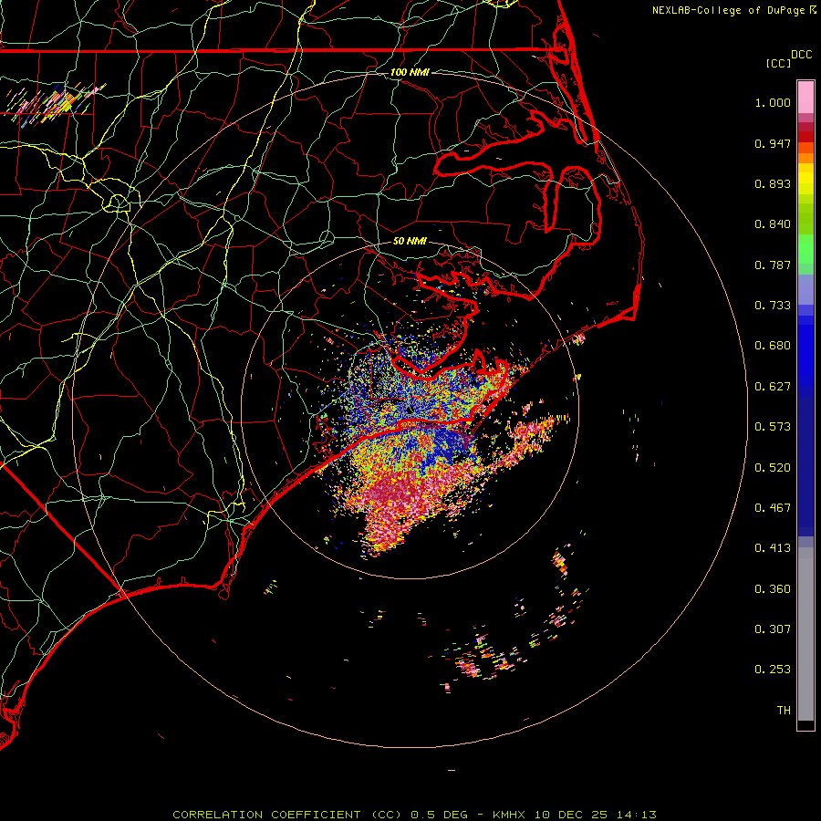821x821 pixels.
Task: Click the 100 NMI range ring label
Action: (x=410, y=72)
